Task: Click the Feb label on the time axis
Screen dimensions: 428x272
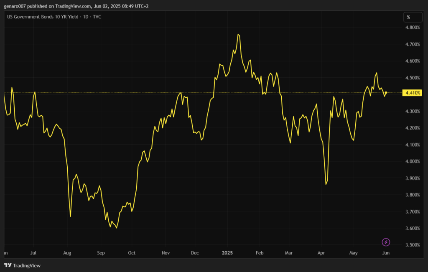Action: (x=260, y=253)
